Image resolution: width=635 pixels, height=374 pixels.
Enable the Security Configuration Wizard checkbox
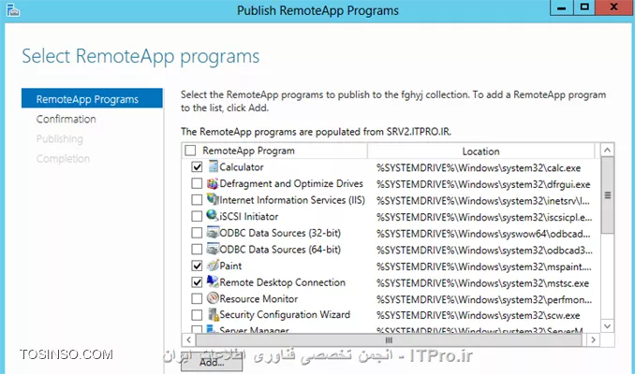[x=197, y=315]
